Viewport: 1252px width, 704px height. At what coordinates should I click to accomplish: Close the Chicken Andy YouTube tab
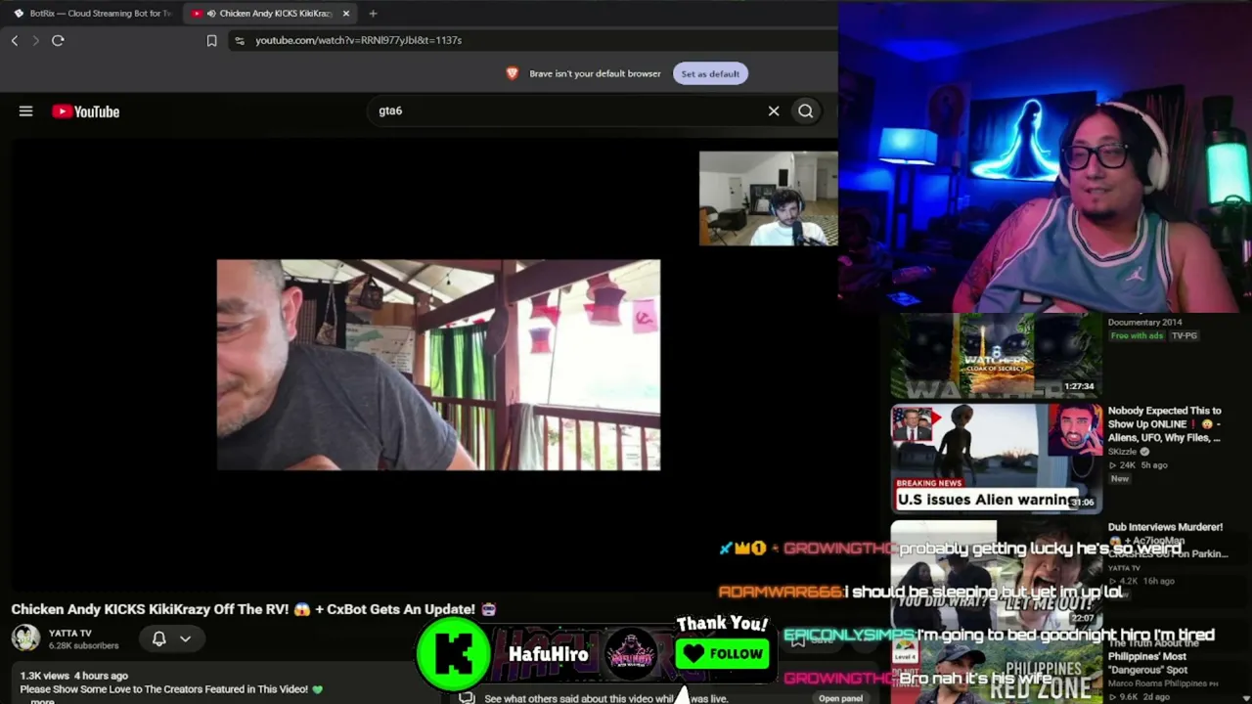pyautogui.click(x=345, y=14)
